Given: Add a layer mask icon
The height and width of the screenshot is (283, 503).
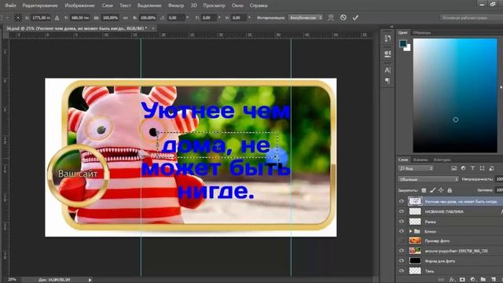Looking at the screenshot, I should (462, 280).
